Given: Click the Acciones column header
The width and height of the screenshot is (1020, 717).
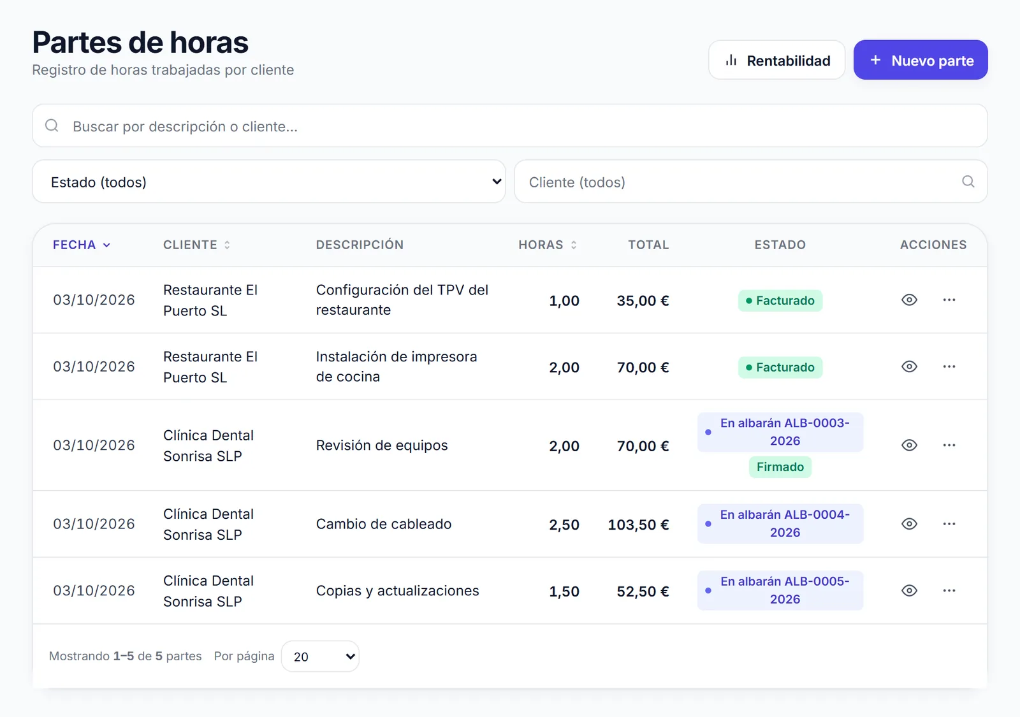Looking at the screenshot, I should (933, 245).
